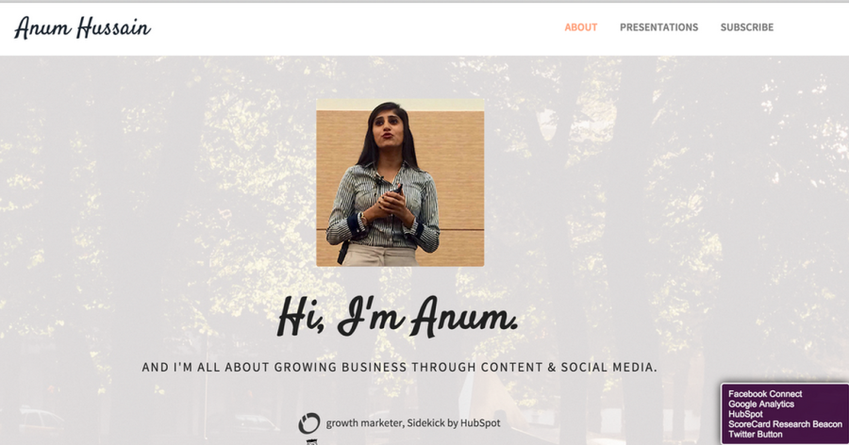Viewport: 849px width, 445px height.
Task: Click empty white header space beside logo
Action: (352, 28)
